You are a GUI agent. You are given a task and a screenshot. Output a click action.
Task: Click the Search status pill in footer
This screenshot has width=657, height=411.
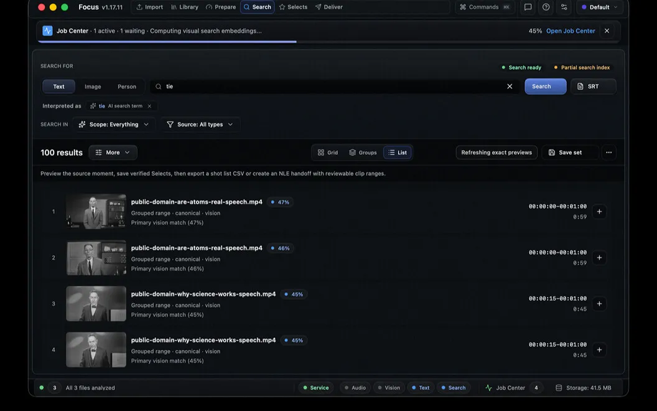[454, 388]
